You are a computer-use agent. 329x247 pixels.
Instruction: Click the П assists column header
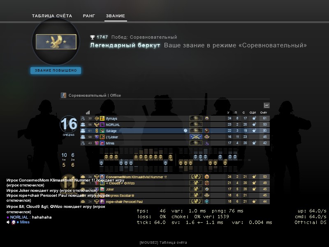point(236,112)
